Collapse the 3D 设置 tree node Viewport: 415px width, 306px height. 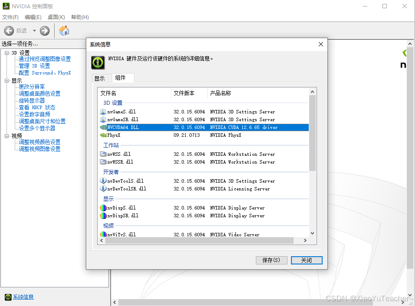pyautogui.click(x=7, y=53)
